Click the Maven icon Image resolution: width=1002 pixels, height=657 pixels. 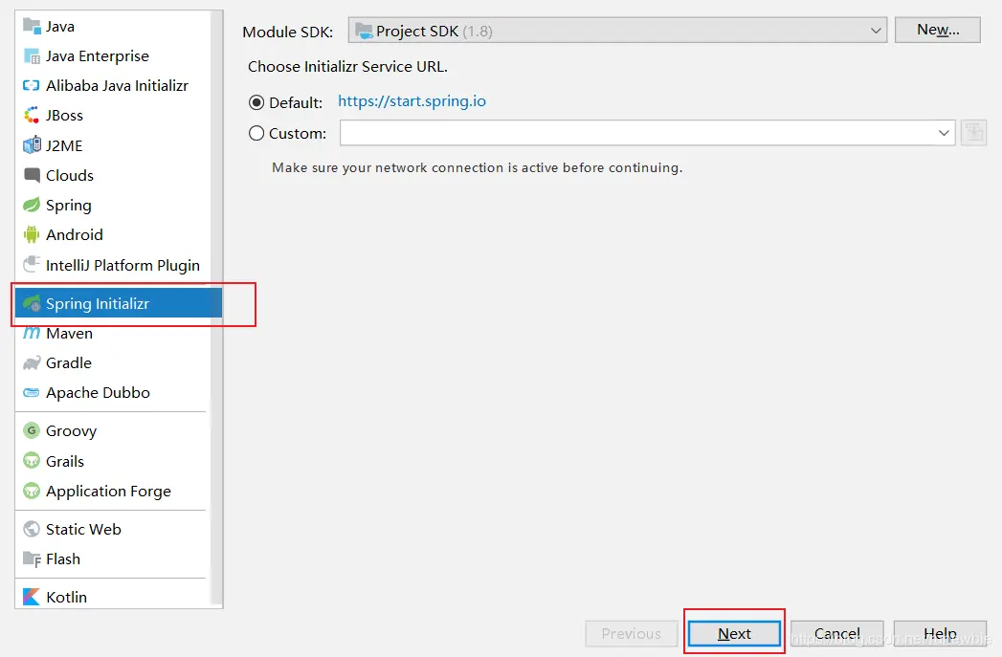coord(32,334)
